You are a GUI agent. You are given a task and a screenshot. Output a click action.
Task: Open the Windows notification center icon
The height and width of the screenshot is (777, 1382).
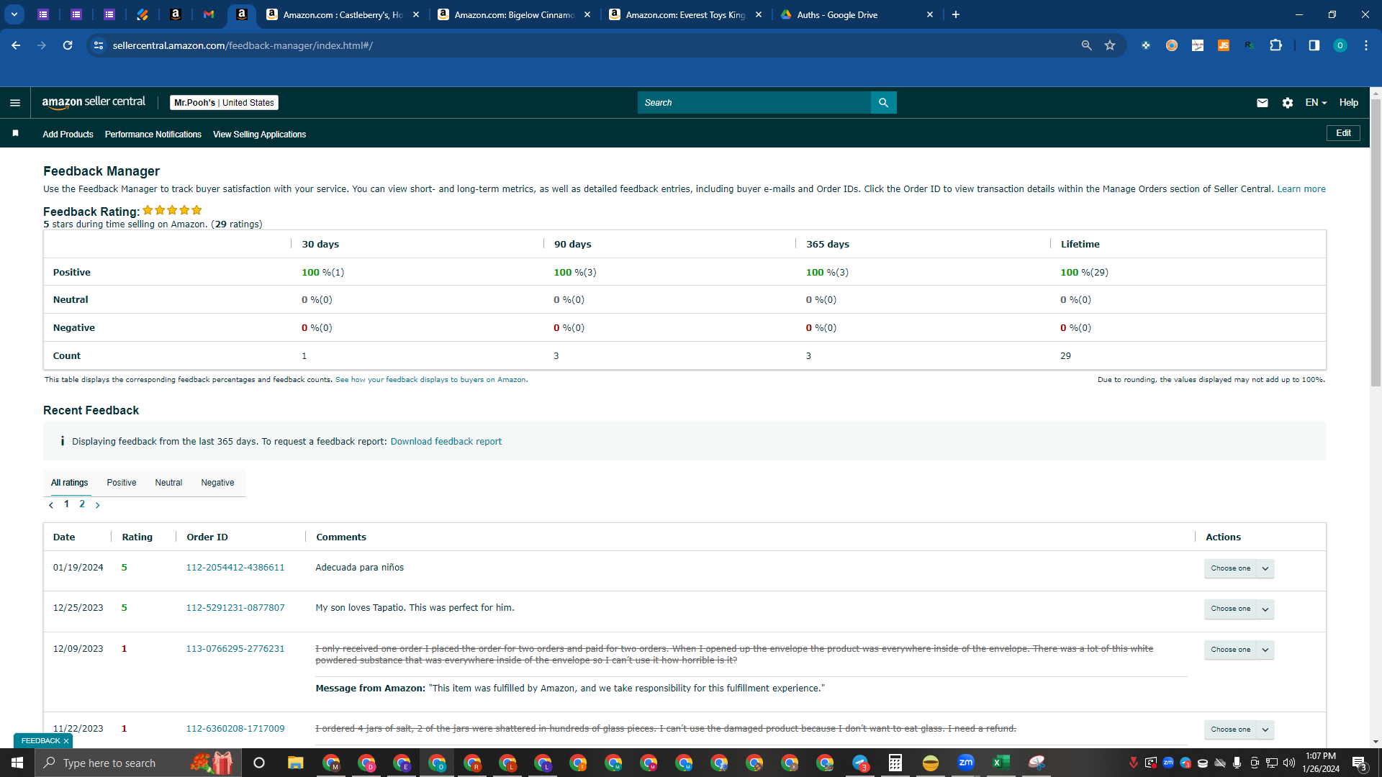pos(1359,763)
